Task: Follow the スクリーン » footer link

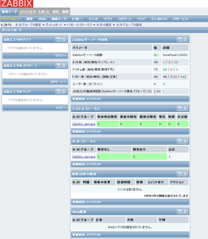Action: pos(58,82)
